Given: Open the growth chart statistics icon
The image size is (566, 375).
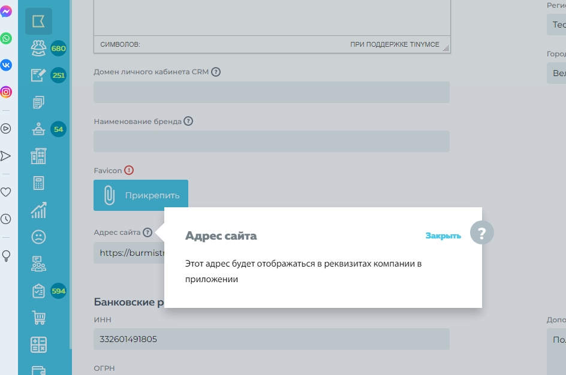Looking at the screenshot, I should click(x=38, y=210).
